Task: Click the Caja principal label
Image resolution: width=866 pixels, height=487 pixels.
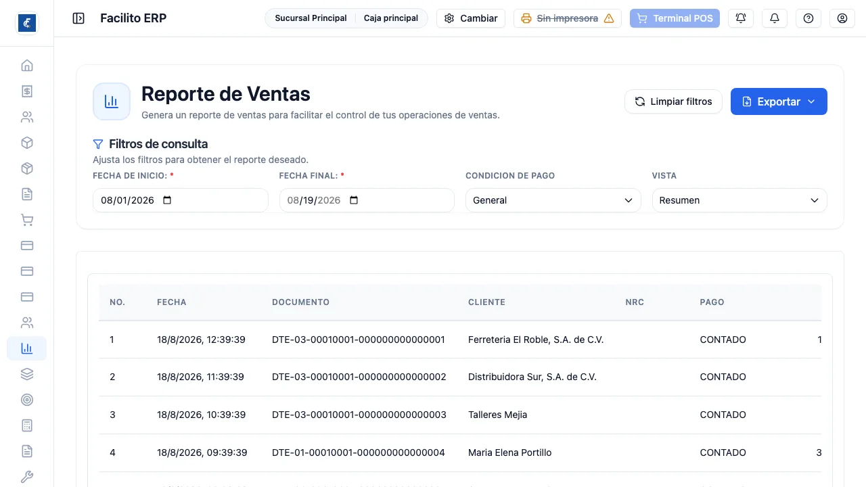Action: tap(391, 18)
